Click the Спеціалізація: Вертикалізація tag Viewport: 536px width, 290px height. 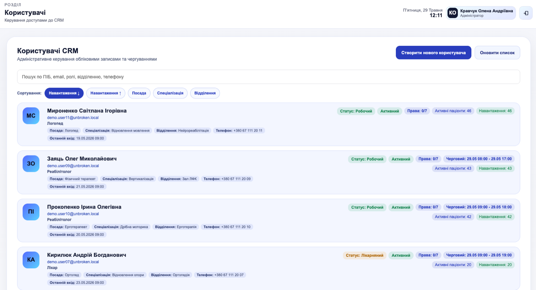tap(128, 179)
